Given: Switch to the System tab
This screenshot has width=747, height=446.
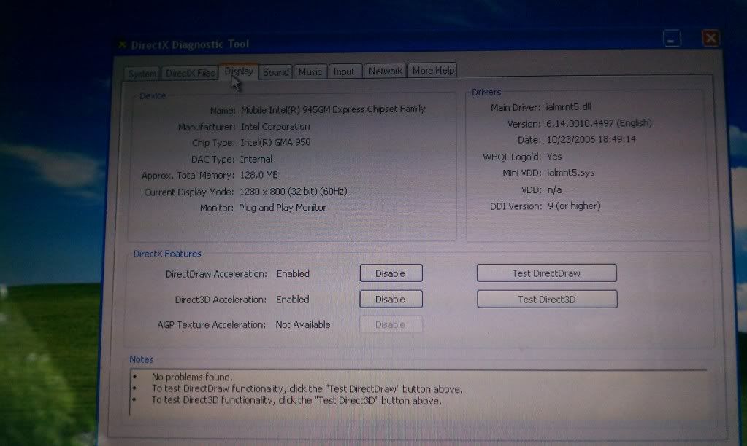Looking at the screenshot, I should (142, 74).
